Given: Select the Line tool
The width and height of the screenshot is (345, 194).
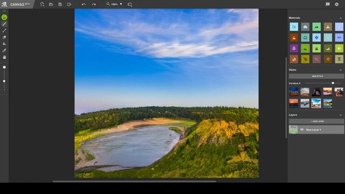Looking at the screenshot, I should pyautogui.click(x=4, y=31).
